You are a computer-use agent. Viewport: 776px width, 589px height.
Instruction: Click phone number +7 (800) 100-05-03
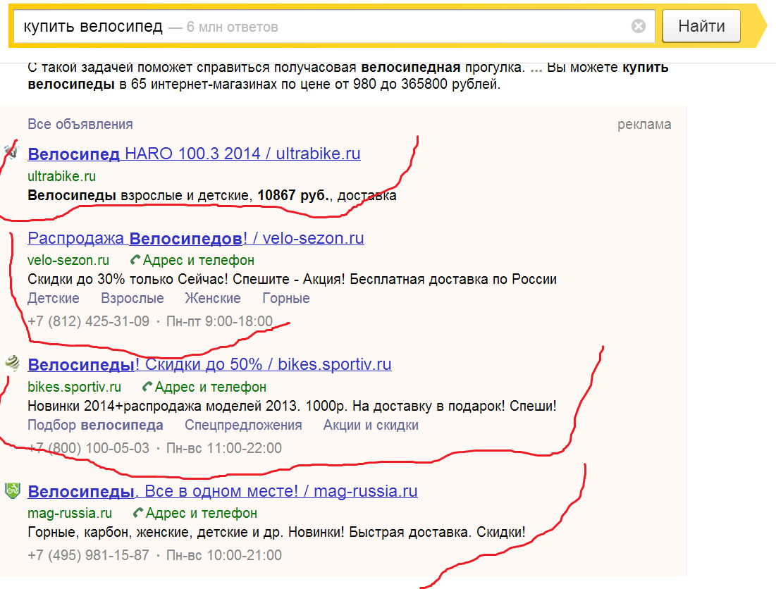pos(89,448)
